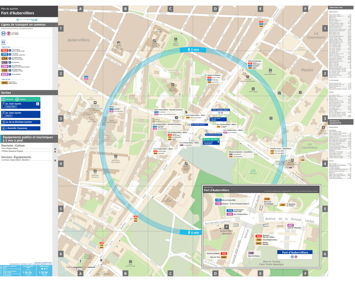Click the Tickets icon in the Sorties panel
Viewport: 355px width, 282px height.
click(x=17, y=99)
